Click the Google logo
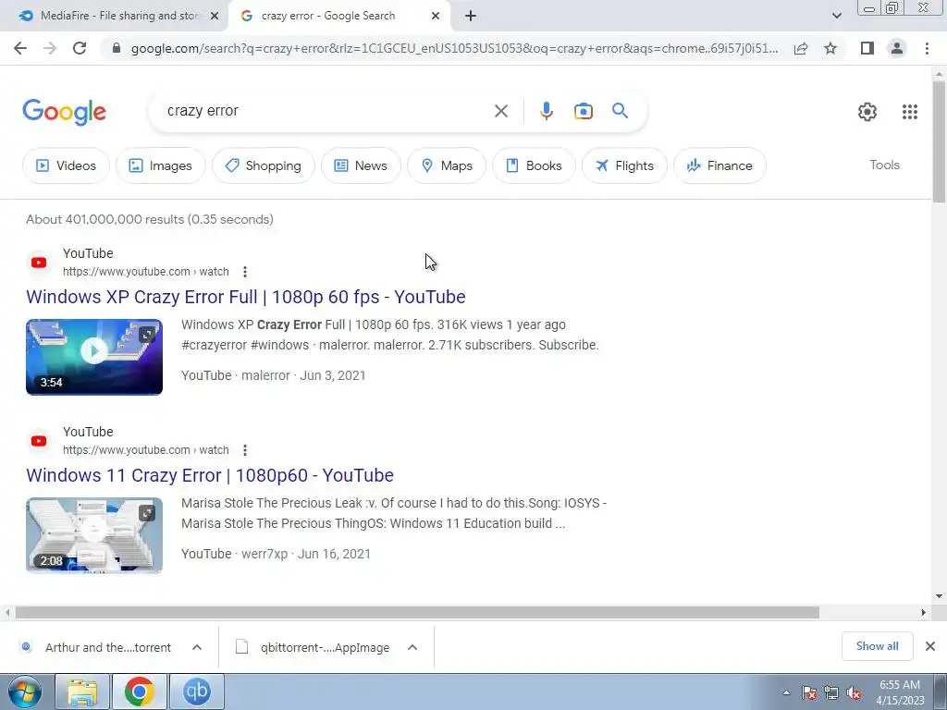This screenshot has height=710, width=947. pos(64,112)
